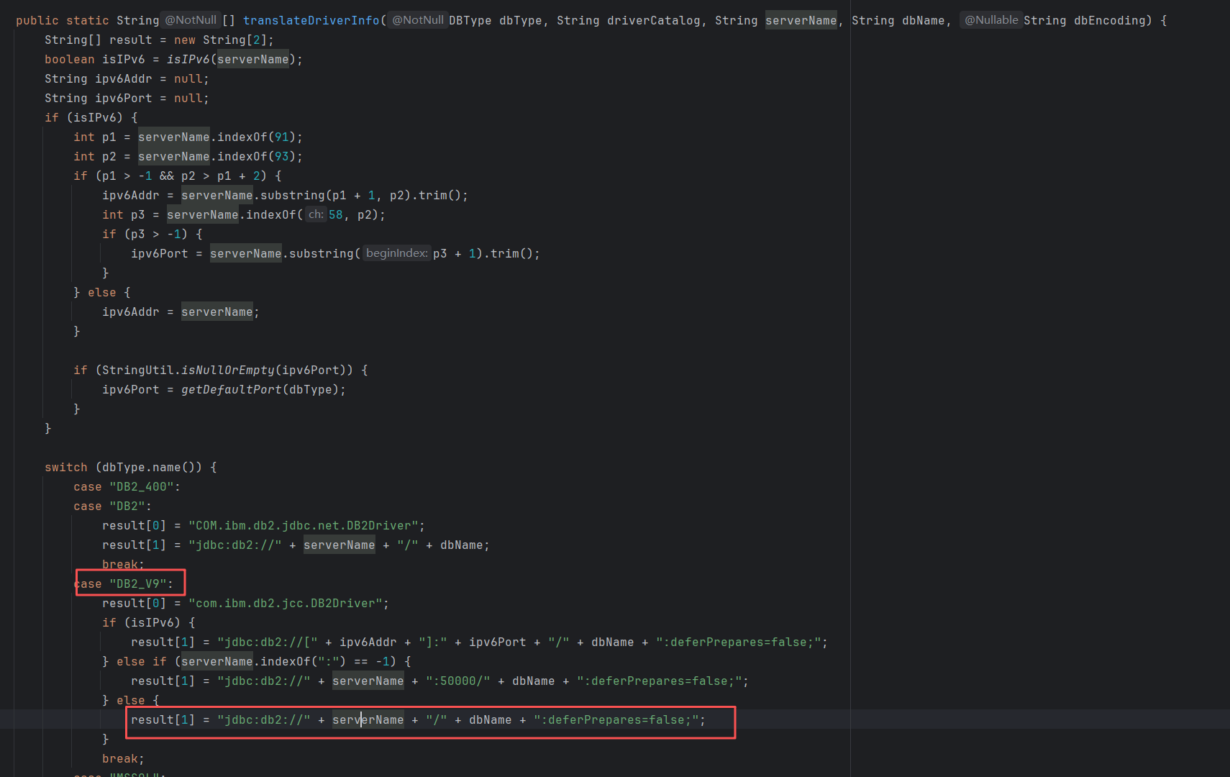Click the @NotNull annotation before DBType
Image resolution: width=1230 pixels, height=777 pixels.
point(417,20)
